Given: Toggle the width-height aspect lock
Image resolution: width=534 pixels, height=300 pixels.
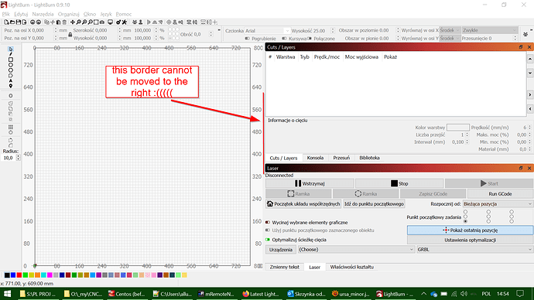Looking at the screenshot, I should tap(70, 34).
